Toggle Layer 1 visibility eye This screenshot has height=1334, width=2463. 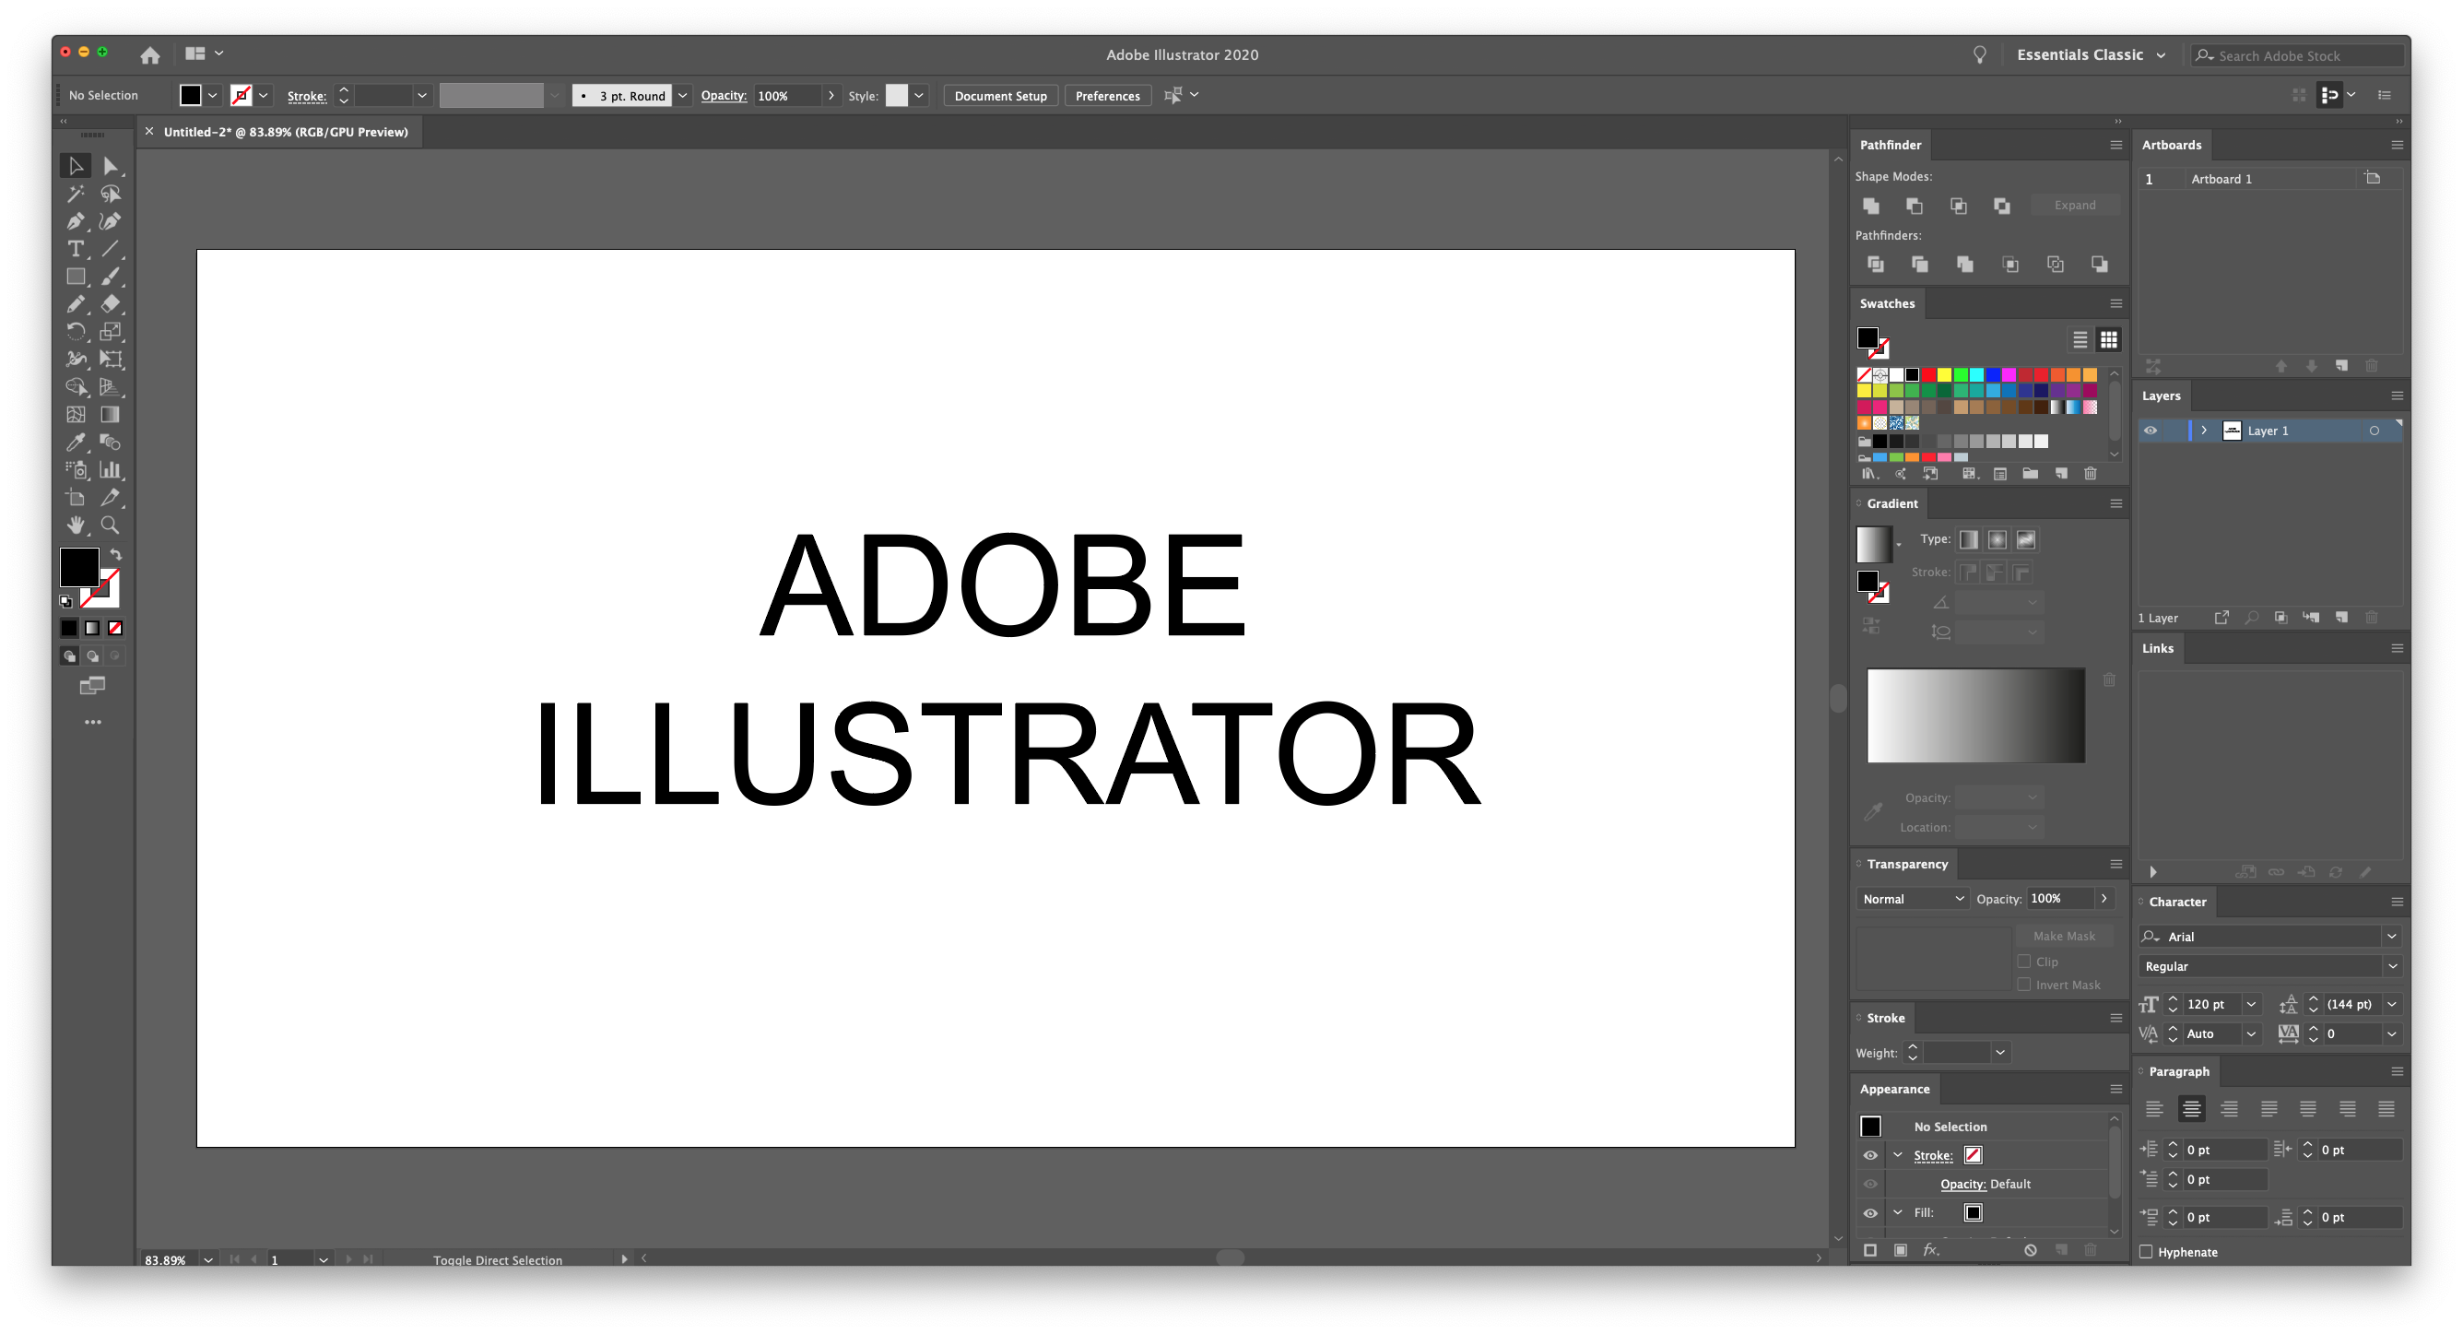2151,431
